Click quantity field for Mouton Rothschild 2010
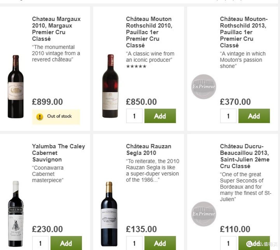This screenshot has width=280, height=250. (x=134, y=116)
